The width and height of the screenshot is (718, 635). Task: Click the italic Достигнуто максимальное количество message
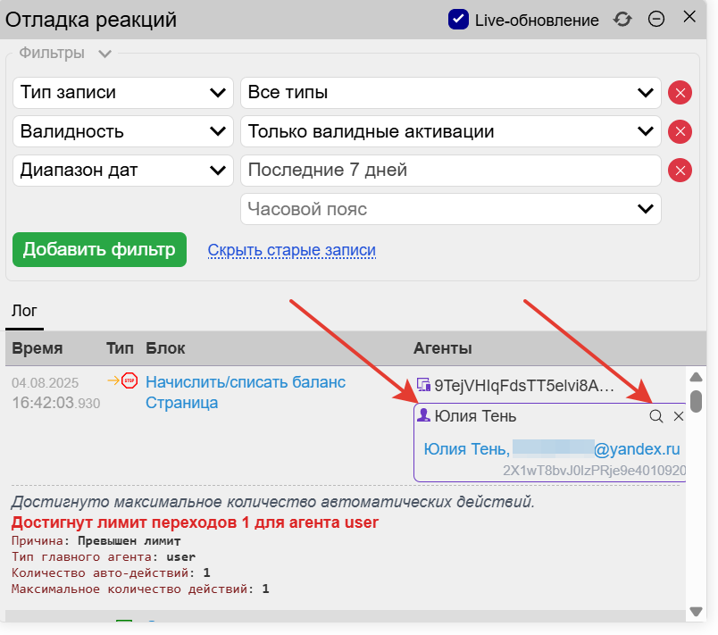pyautogui.click(x=273, y=502)
